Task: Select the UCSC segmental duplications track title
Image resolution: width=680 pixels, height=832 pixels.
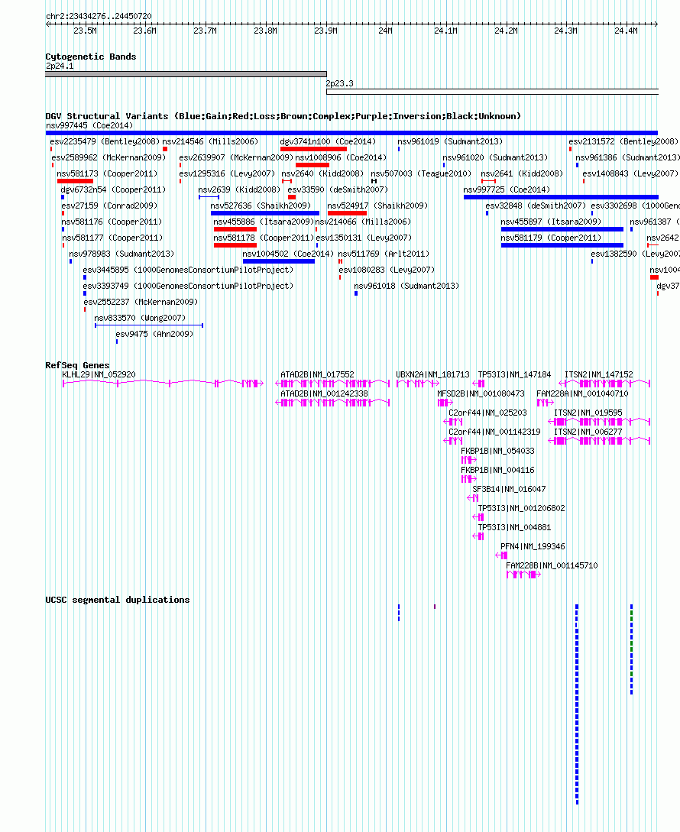Action: (x=118, y=600)
